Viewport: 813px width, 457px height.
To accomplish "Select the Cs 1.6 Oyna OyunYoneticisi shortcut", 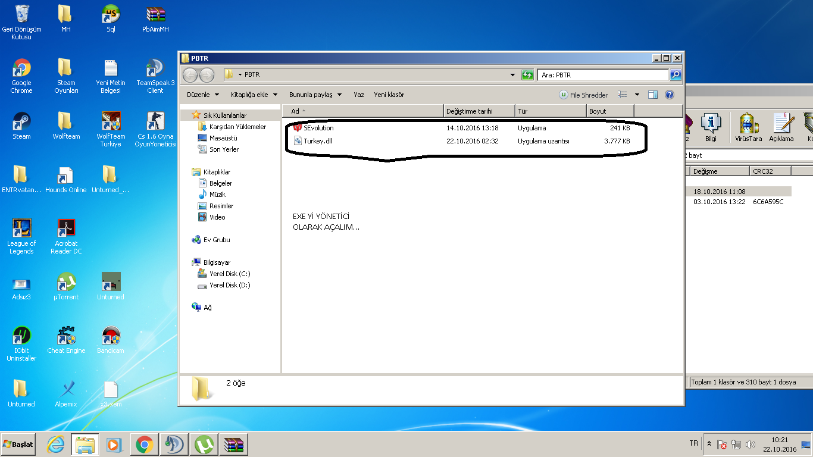I will click(155, 129).
